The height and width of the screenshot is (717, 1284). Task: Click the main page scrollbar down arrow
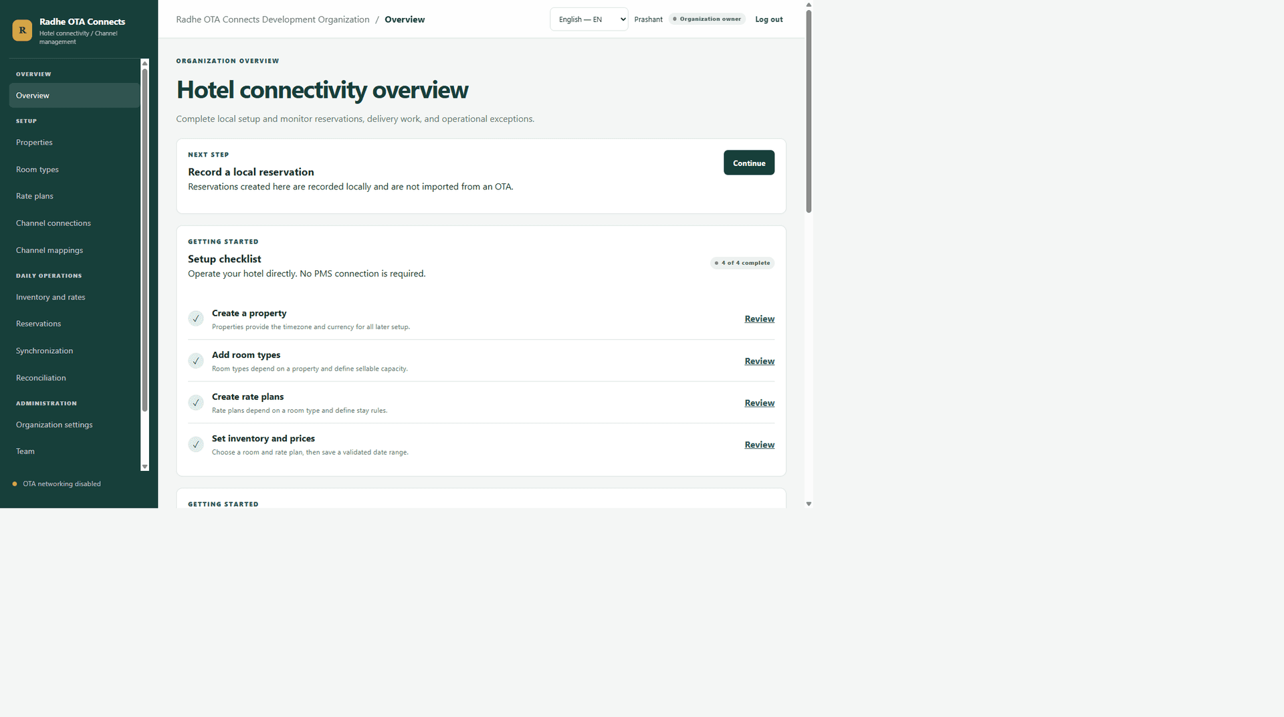[809, 504]
